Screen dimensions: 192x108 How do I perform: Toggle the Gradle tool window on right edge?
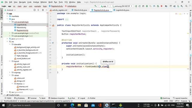coord(190,13)
